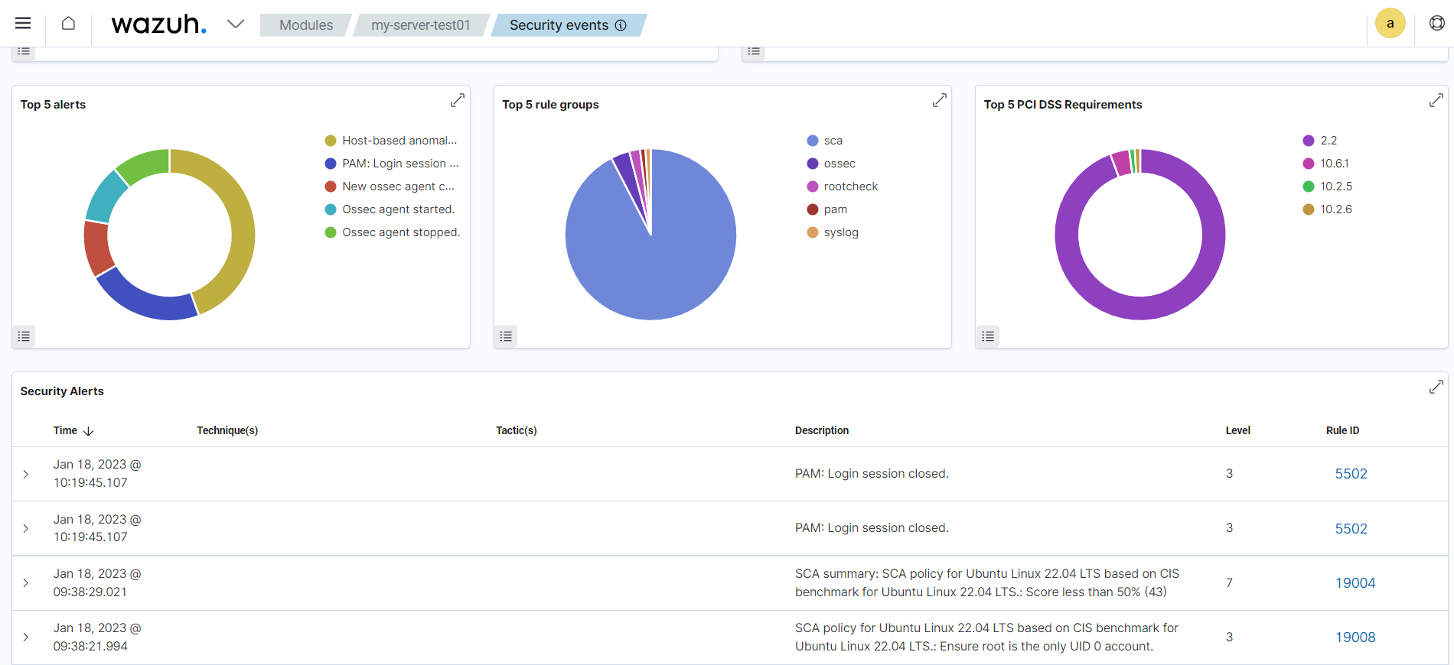Toggle the ossec rule group legend entry

831,164
